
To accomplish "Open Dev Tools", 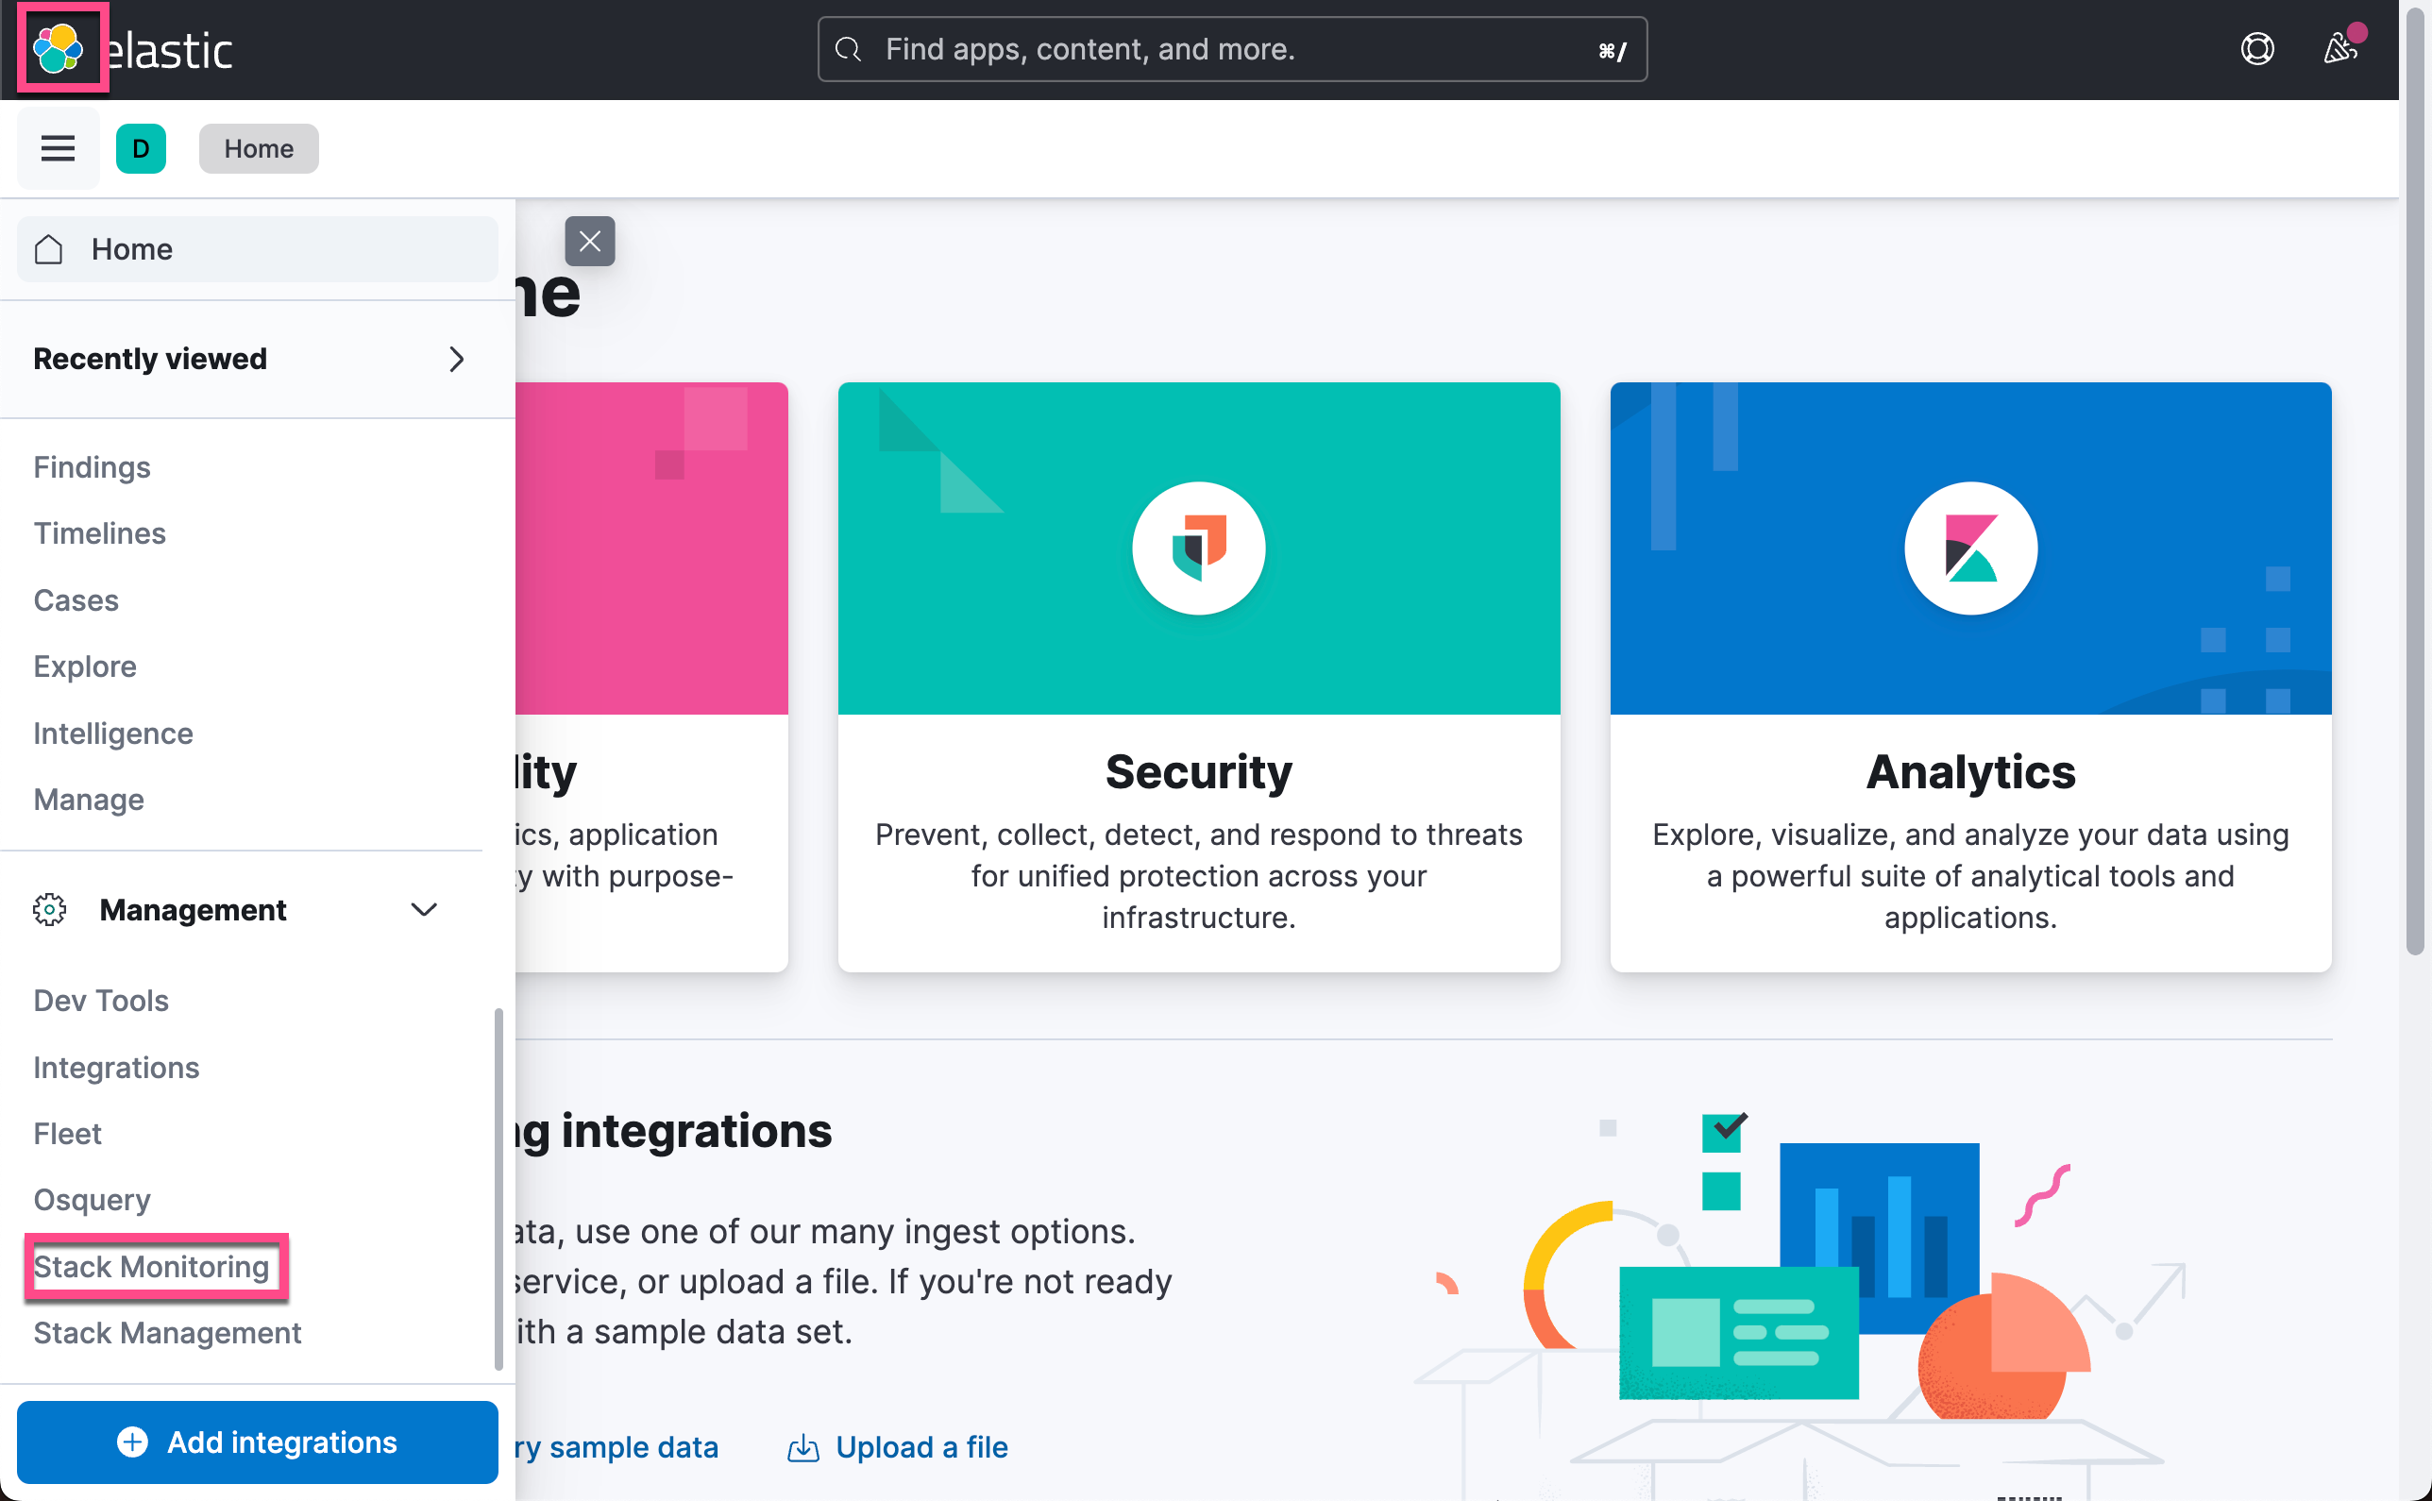I will coord(100,1000).
